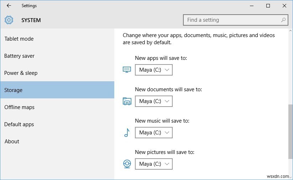Go back with the arrow icon

coord(9,6)
